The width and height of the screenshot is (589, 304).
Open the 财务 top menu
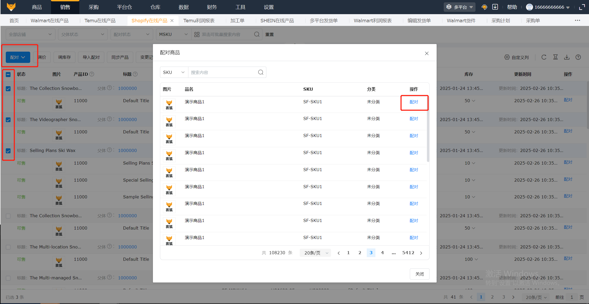[x=212, y=7]
